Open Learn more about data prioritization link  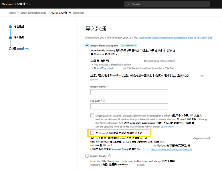171,149
